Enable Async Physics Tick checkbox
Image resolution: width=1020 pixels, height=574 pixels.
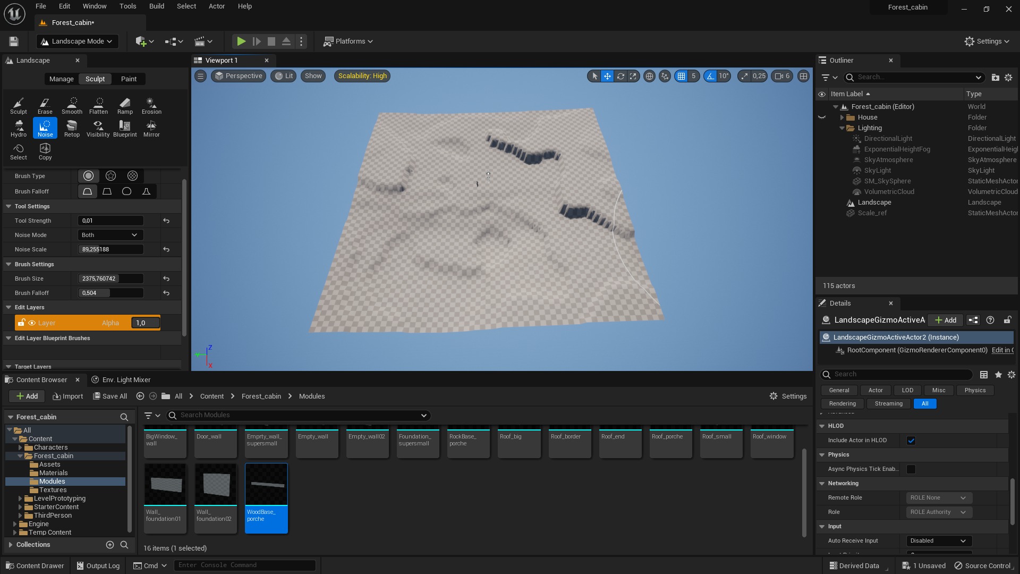pos(911,469)
